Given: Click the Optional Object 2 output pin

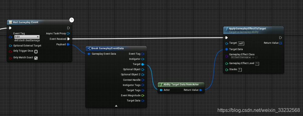Looking at the screenshot, I should tap(143, 75).
